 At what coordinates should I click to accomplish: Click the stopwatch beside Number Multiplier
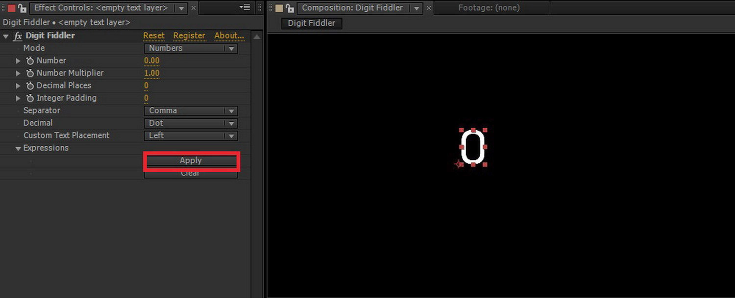[29, 73]
